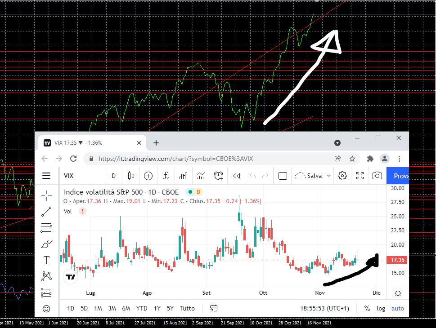Viewport: 436px width, 328px height.
Task: Select the 1Y date range
Action: 157,308
